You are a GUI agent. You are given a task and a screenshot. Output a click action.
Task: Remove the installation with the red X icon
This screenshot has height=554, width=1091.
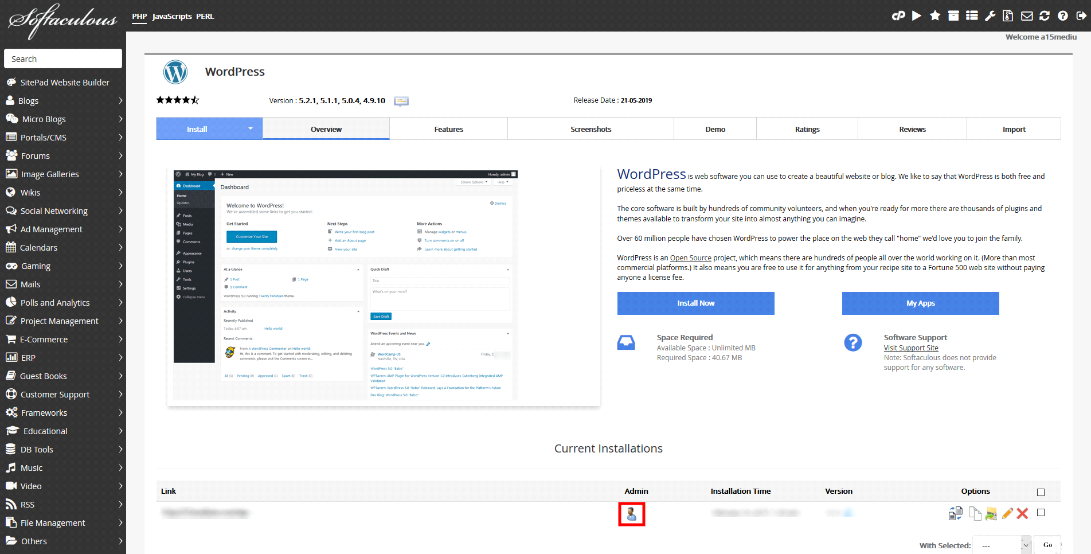1023,513
